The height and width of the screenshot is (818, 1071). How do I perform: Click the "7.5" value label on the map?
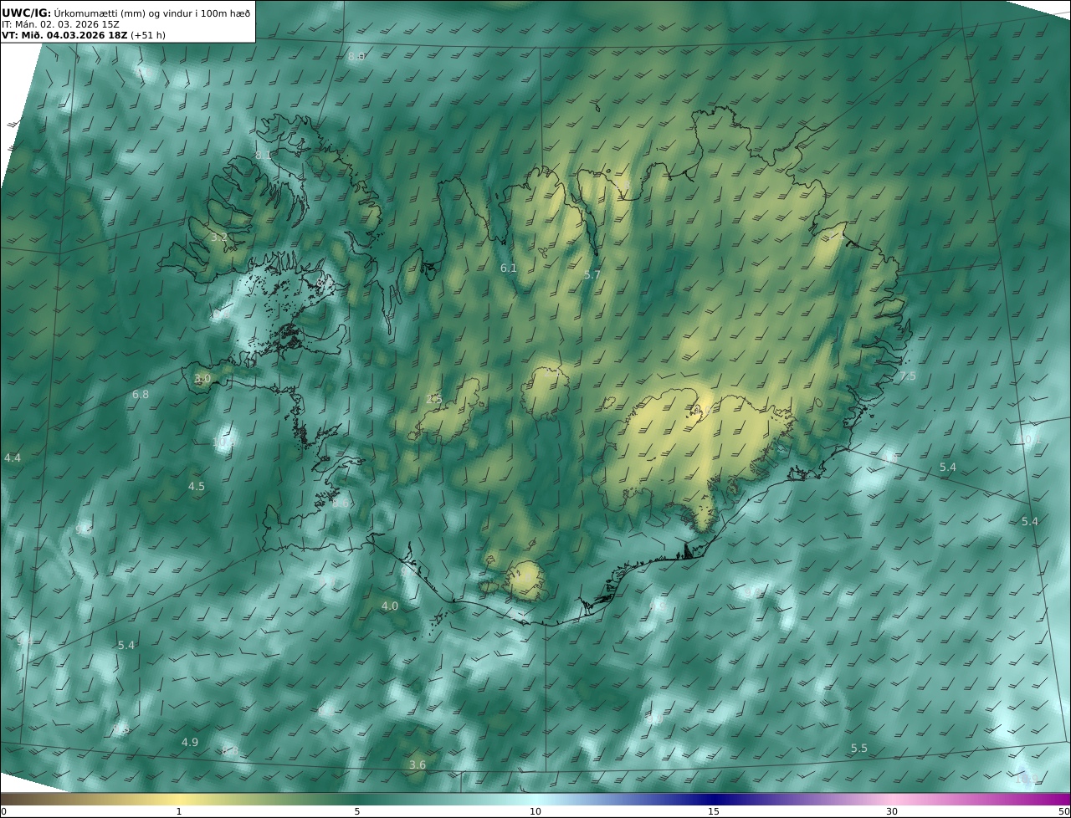(908, 377)
